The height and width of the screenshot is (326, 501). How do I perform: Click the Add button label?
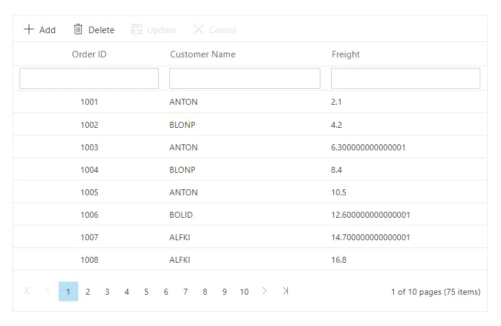click(x=47, y=30)
